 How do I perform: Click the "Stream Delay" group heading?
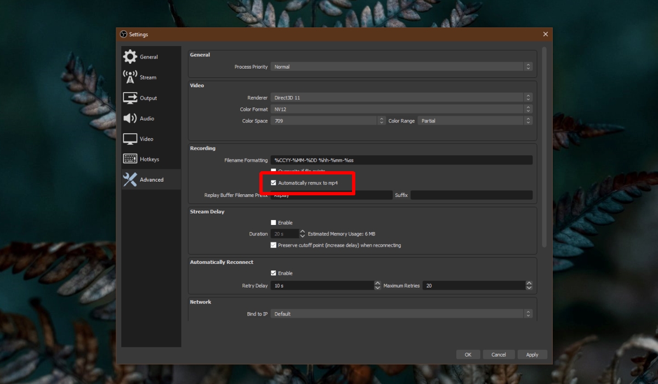[x=207, y=212]
